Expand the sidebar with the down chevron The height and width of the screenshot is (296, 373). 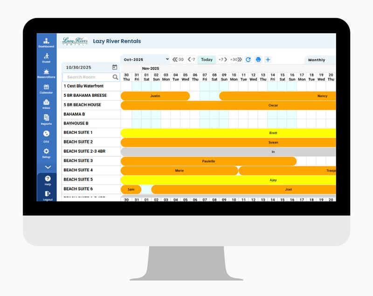tap(47, 167)
